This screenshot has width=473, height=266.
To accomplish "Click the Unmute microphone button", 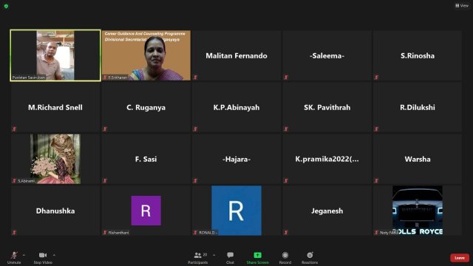I will click(14, 258).
